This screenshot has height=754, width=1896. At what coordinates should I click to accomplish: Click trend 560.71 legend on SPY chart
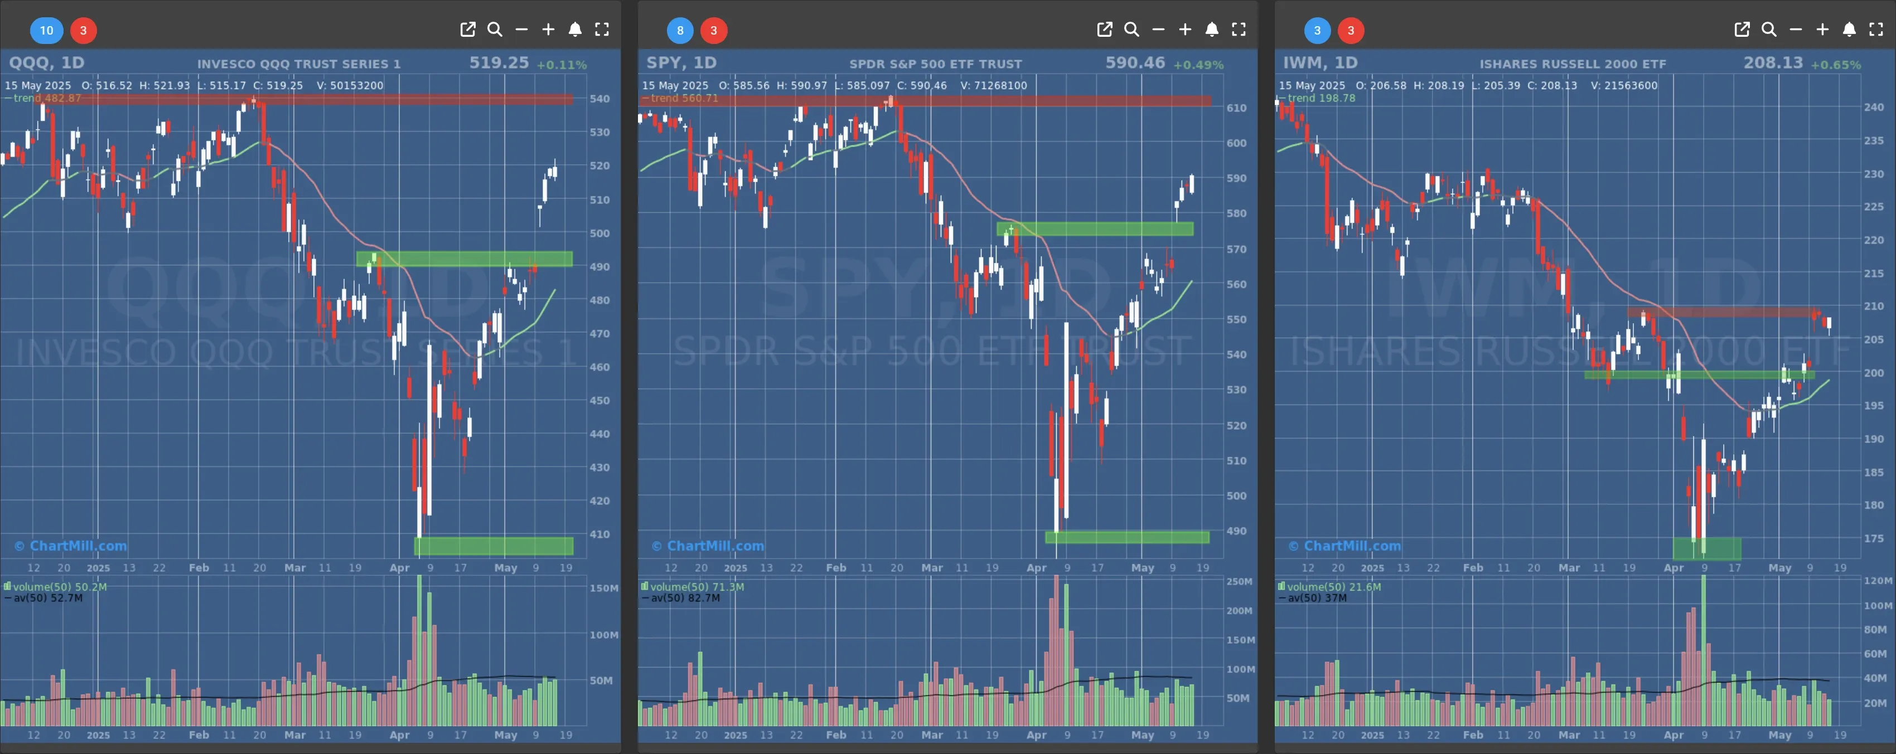680,98
